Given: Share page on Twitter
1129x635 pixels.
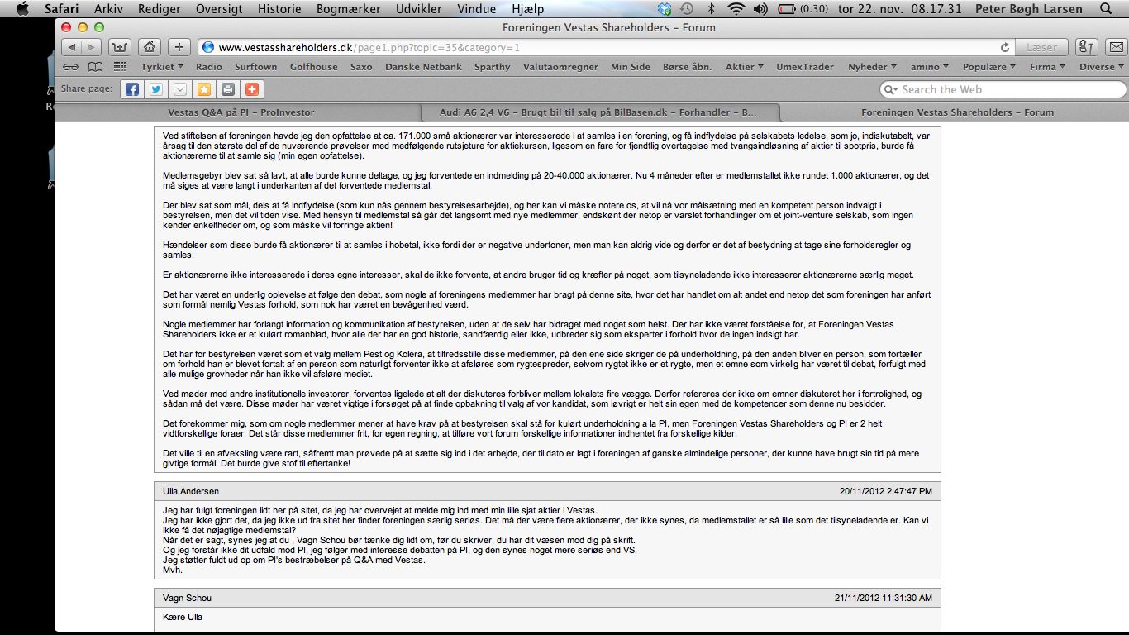Looking at the screenshot, I should (x=156, y=89).
